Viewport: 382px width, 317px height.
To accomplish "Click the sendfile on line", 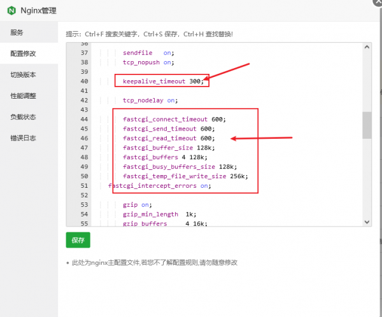I will point(148,53).
